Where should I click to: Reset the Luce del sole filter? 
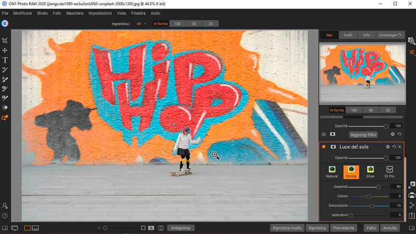pos(394,147)
